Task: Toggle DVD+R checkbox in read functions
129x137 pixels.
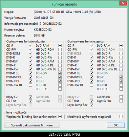Action: coord(31,65)
